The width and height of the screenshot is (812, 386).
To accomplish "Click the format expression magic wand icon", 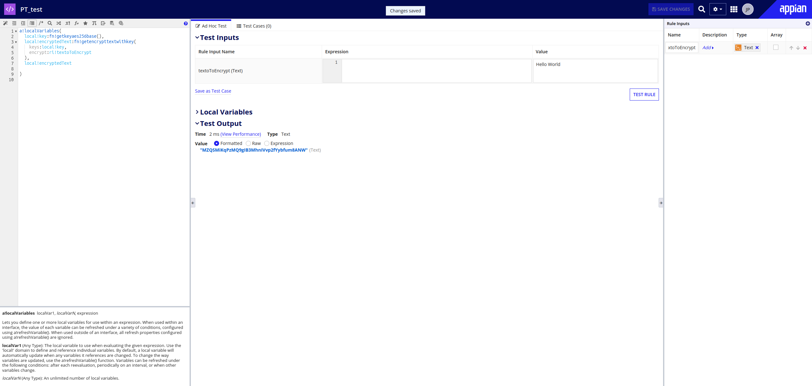I will 5,23.
